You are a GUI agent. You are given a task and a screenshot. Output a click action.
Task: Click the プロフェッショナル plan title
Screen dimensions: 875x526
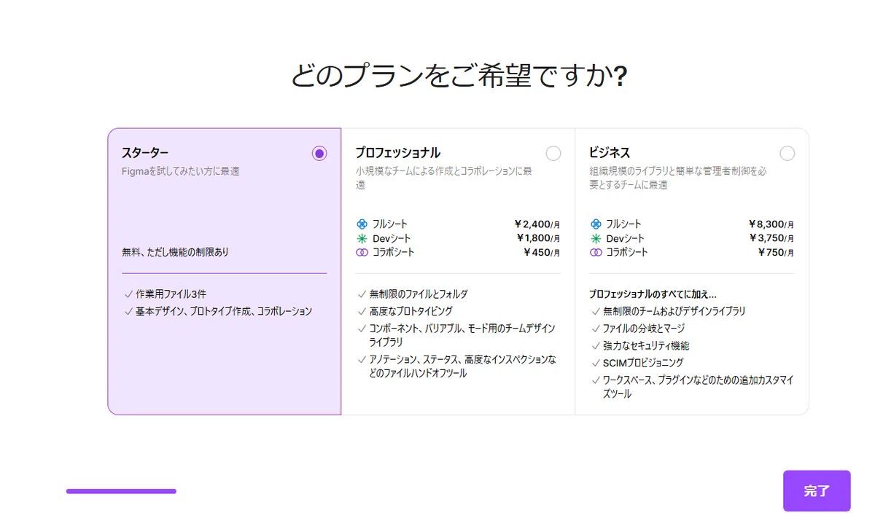[x=398, y=153]
